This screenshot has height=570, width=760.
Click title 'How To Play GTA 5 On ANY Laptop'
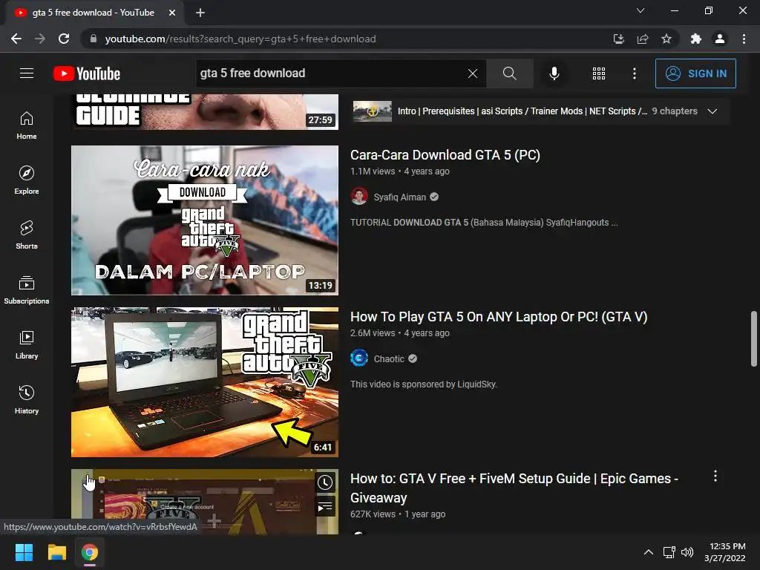click(499, 316)
